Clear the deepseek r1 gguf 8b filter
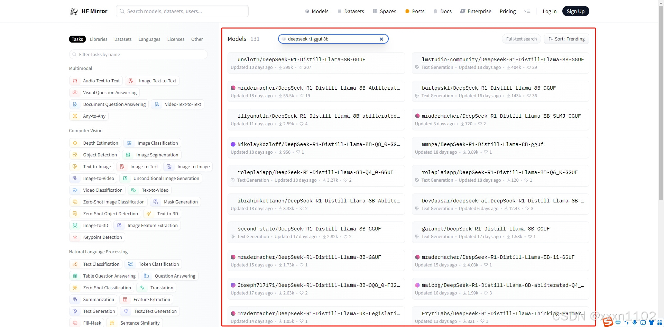The height and width of the screenshot is (327, 664). pos(381,39)
